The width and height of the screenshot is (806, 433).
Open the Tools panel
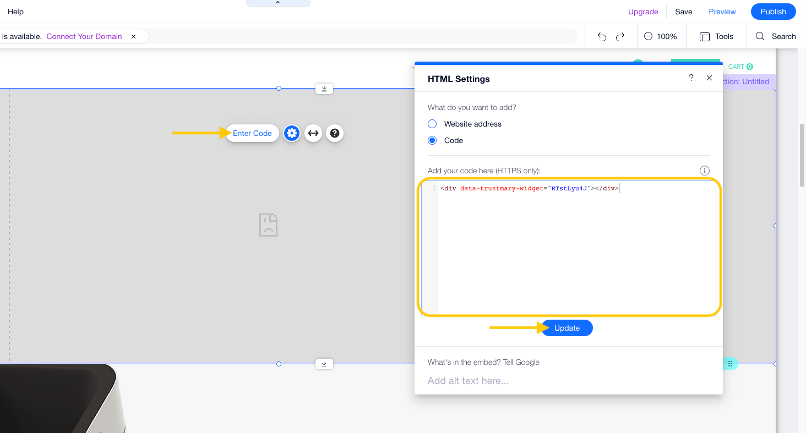pos(716,36)
